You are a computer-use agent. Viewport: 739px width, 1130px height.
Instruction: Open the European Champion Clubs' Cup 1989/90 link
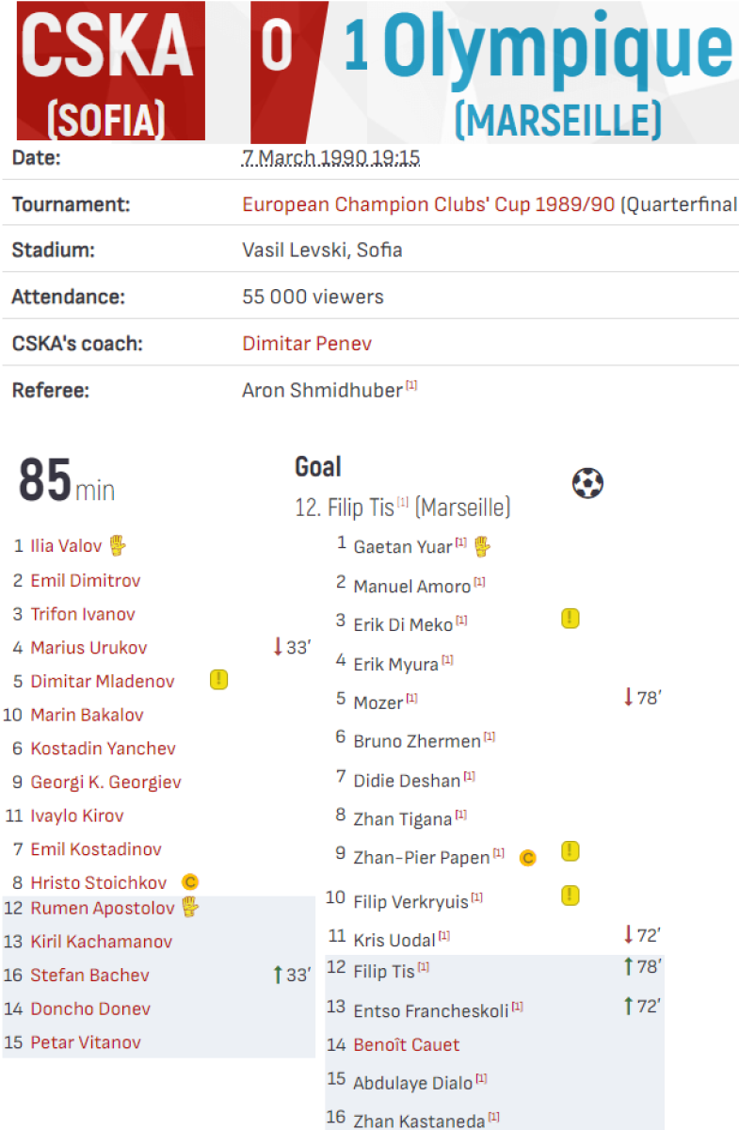(428, 203)
